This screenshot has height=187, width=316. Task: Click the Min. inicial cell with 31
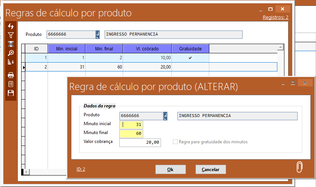point(67,67)
